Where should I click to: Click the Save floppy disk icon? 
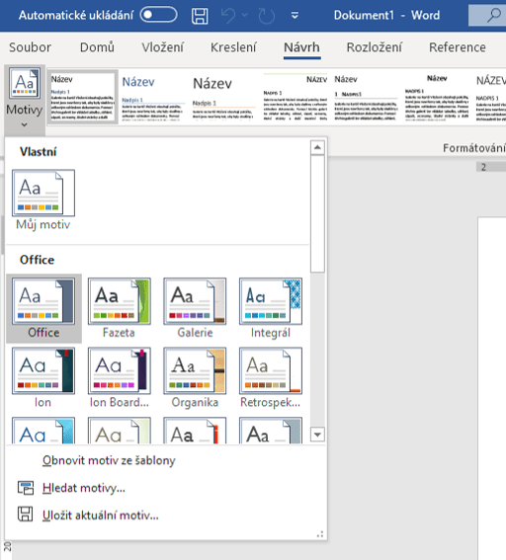200,16
